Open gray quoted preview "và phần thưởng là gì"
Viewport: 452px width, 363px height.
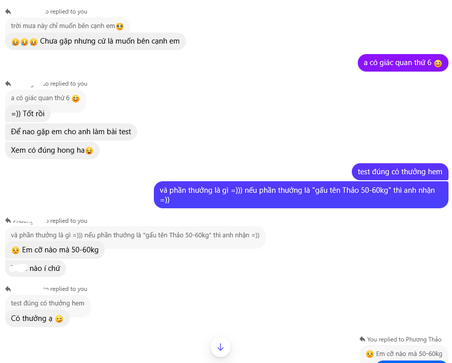pyautogui.click(x=135, y=235)
